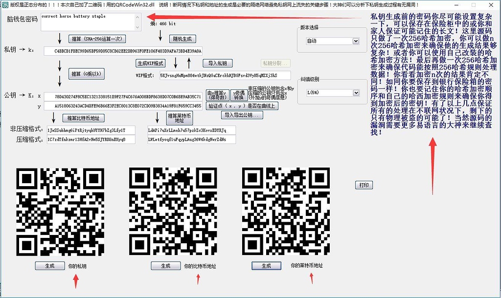Click the public key x coordinate field

pos(123,97)
